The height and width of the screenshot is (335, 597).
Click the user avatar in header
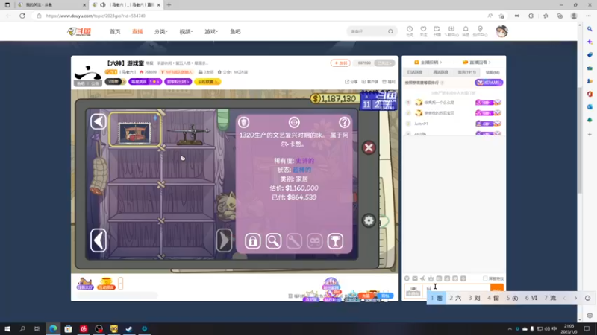click(501, 31)
